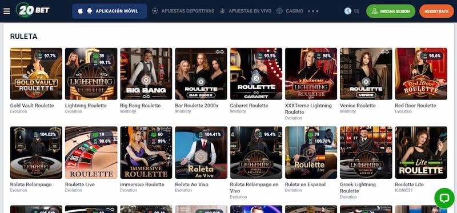
Task: Click the 104.41% RTP badge
Action: pyautogui.click(x=209, y=134)
